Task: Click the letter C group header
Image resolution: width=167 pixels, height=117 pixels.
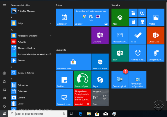Action: click(x=12, y=79)
